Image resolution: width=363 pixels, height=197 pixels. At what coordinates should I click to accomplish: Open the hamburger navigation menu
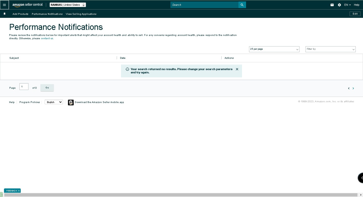(4, 5)
